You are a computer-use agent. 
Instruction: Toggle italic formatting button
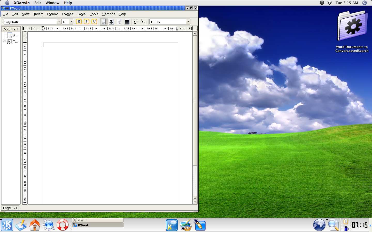pyautogui.click(x=87, y=22)
